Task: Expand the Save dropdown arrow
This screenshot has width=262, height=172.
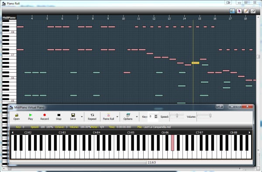Action: pyautogui.click(x=82, y=117)
